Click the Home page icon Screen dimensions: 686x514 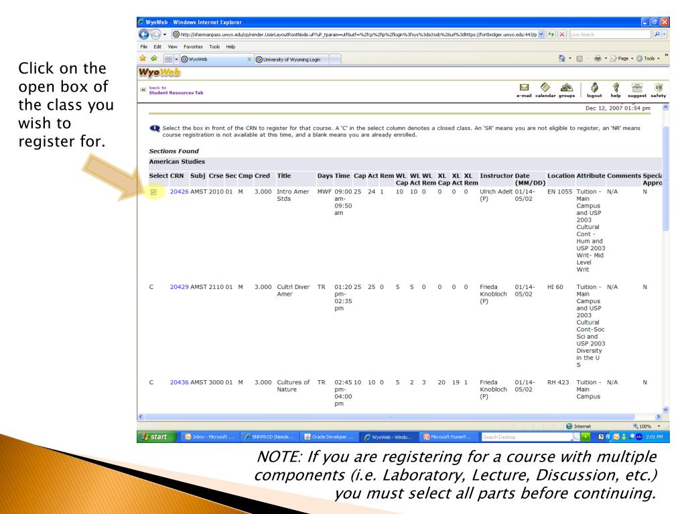[x=562, y=58]
